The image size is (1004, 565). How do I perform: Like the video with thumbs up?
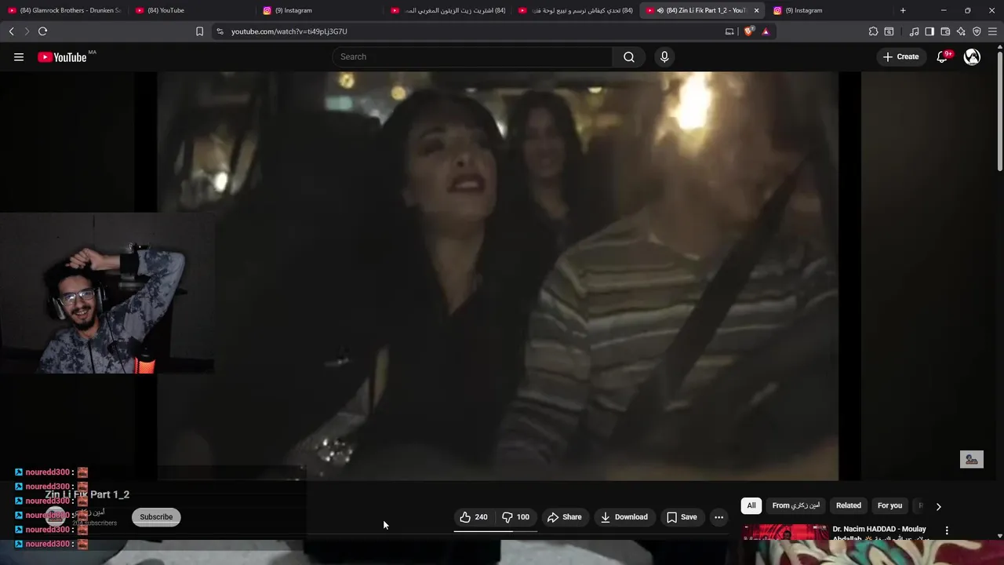tap(475, 517)
